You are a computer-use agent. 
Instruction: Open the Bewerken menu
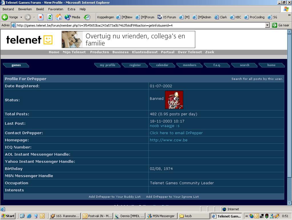pyautogui.click(x=25, y=9)
